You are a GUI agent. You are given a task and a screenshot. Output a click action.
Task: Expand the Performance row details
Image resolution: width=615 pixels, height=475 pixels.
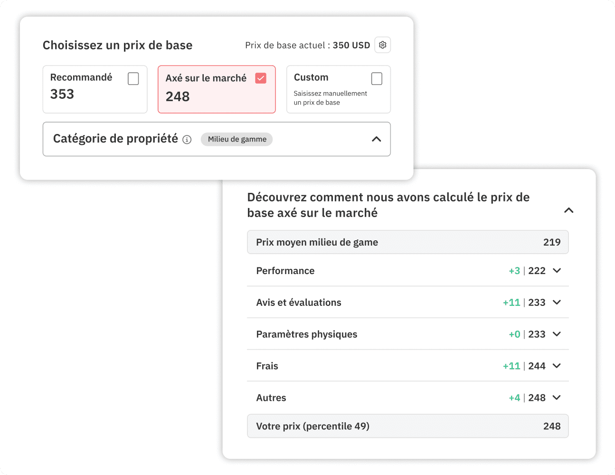(x=557, y=270)
